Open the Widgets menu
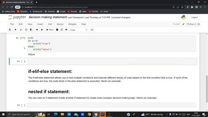 (x=72, y=24)
